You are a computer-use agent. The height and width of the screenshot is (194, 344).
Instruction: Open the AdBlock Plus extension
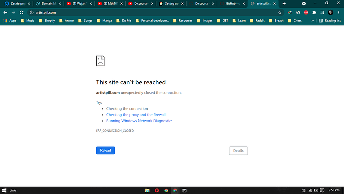point(306,13)
